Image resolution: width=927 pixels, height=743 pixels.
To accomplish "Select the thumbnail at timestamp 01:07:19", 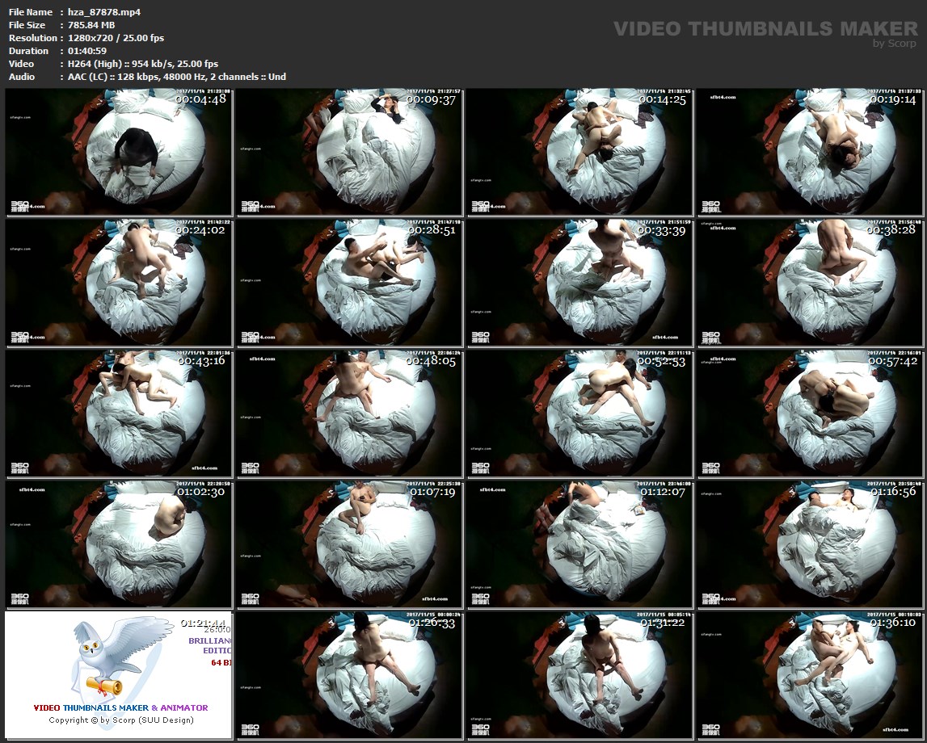I will [x=349, y=544].
